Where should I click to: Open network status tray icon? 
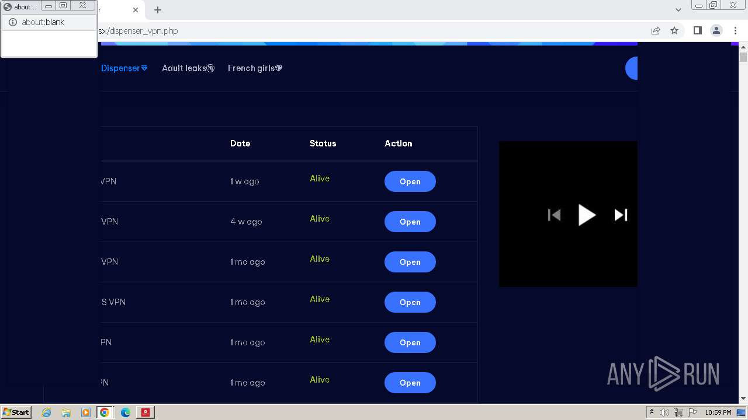click(x=678, y=412)
